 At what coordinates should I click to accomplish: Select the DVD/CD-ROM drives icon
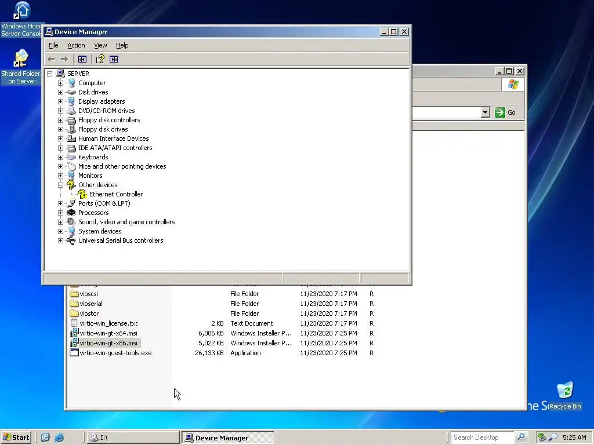pyautogui.click(x=71, y=111)
